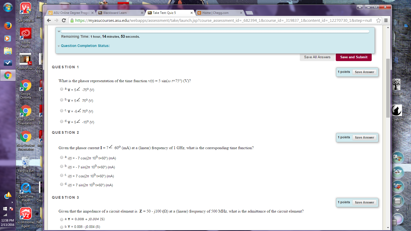The height and width of the screenshot is (231, 411).
Task: Open Adobe Creative Cloud desktop icon
Action: (26, 38)
